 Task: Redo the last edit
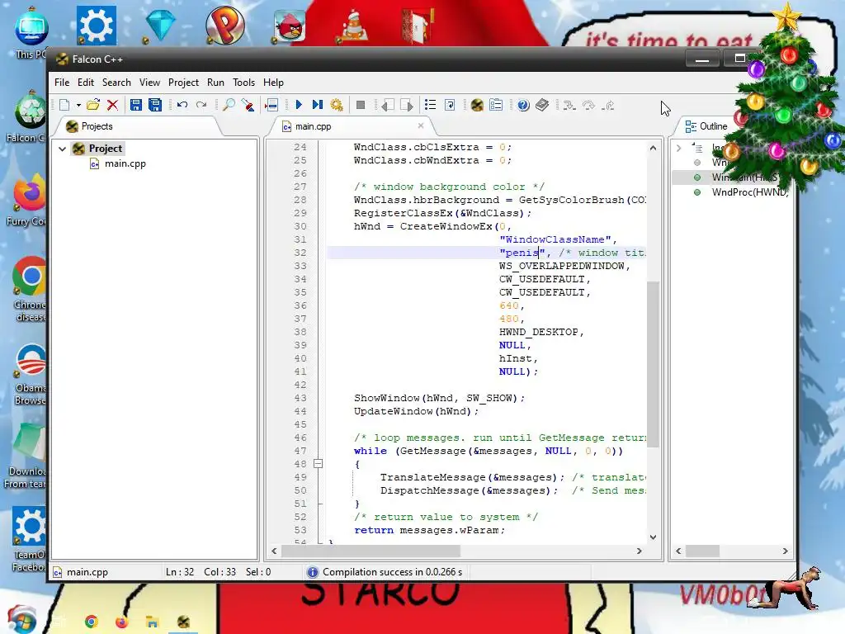coord(201,105)
